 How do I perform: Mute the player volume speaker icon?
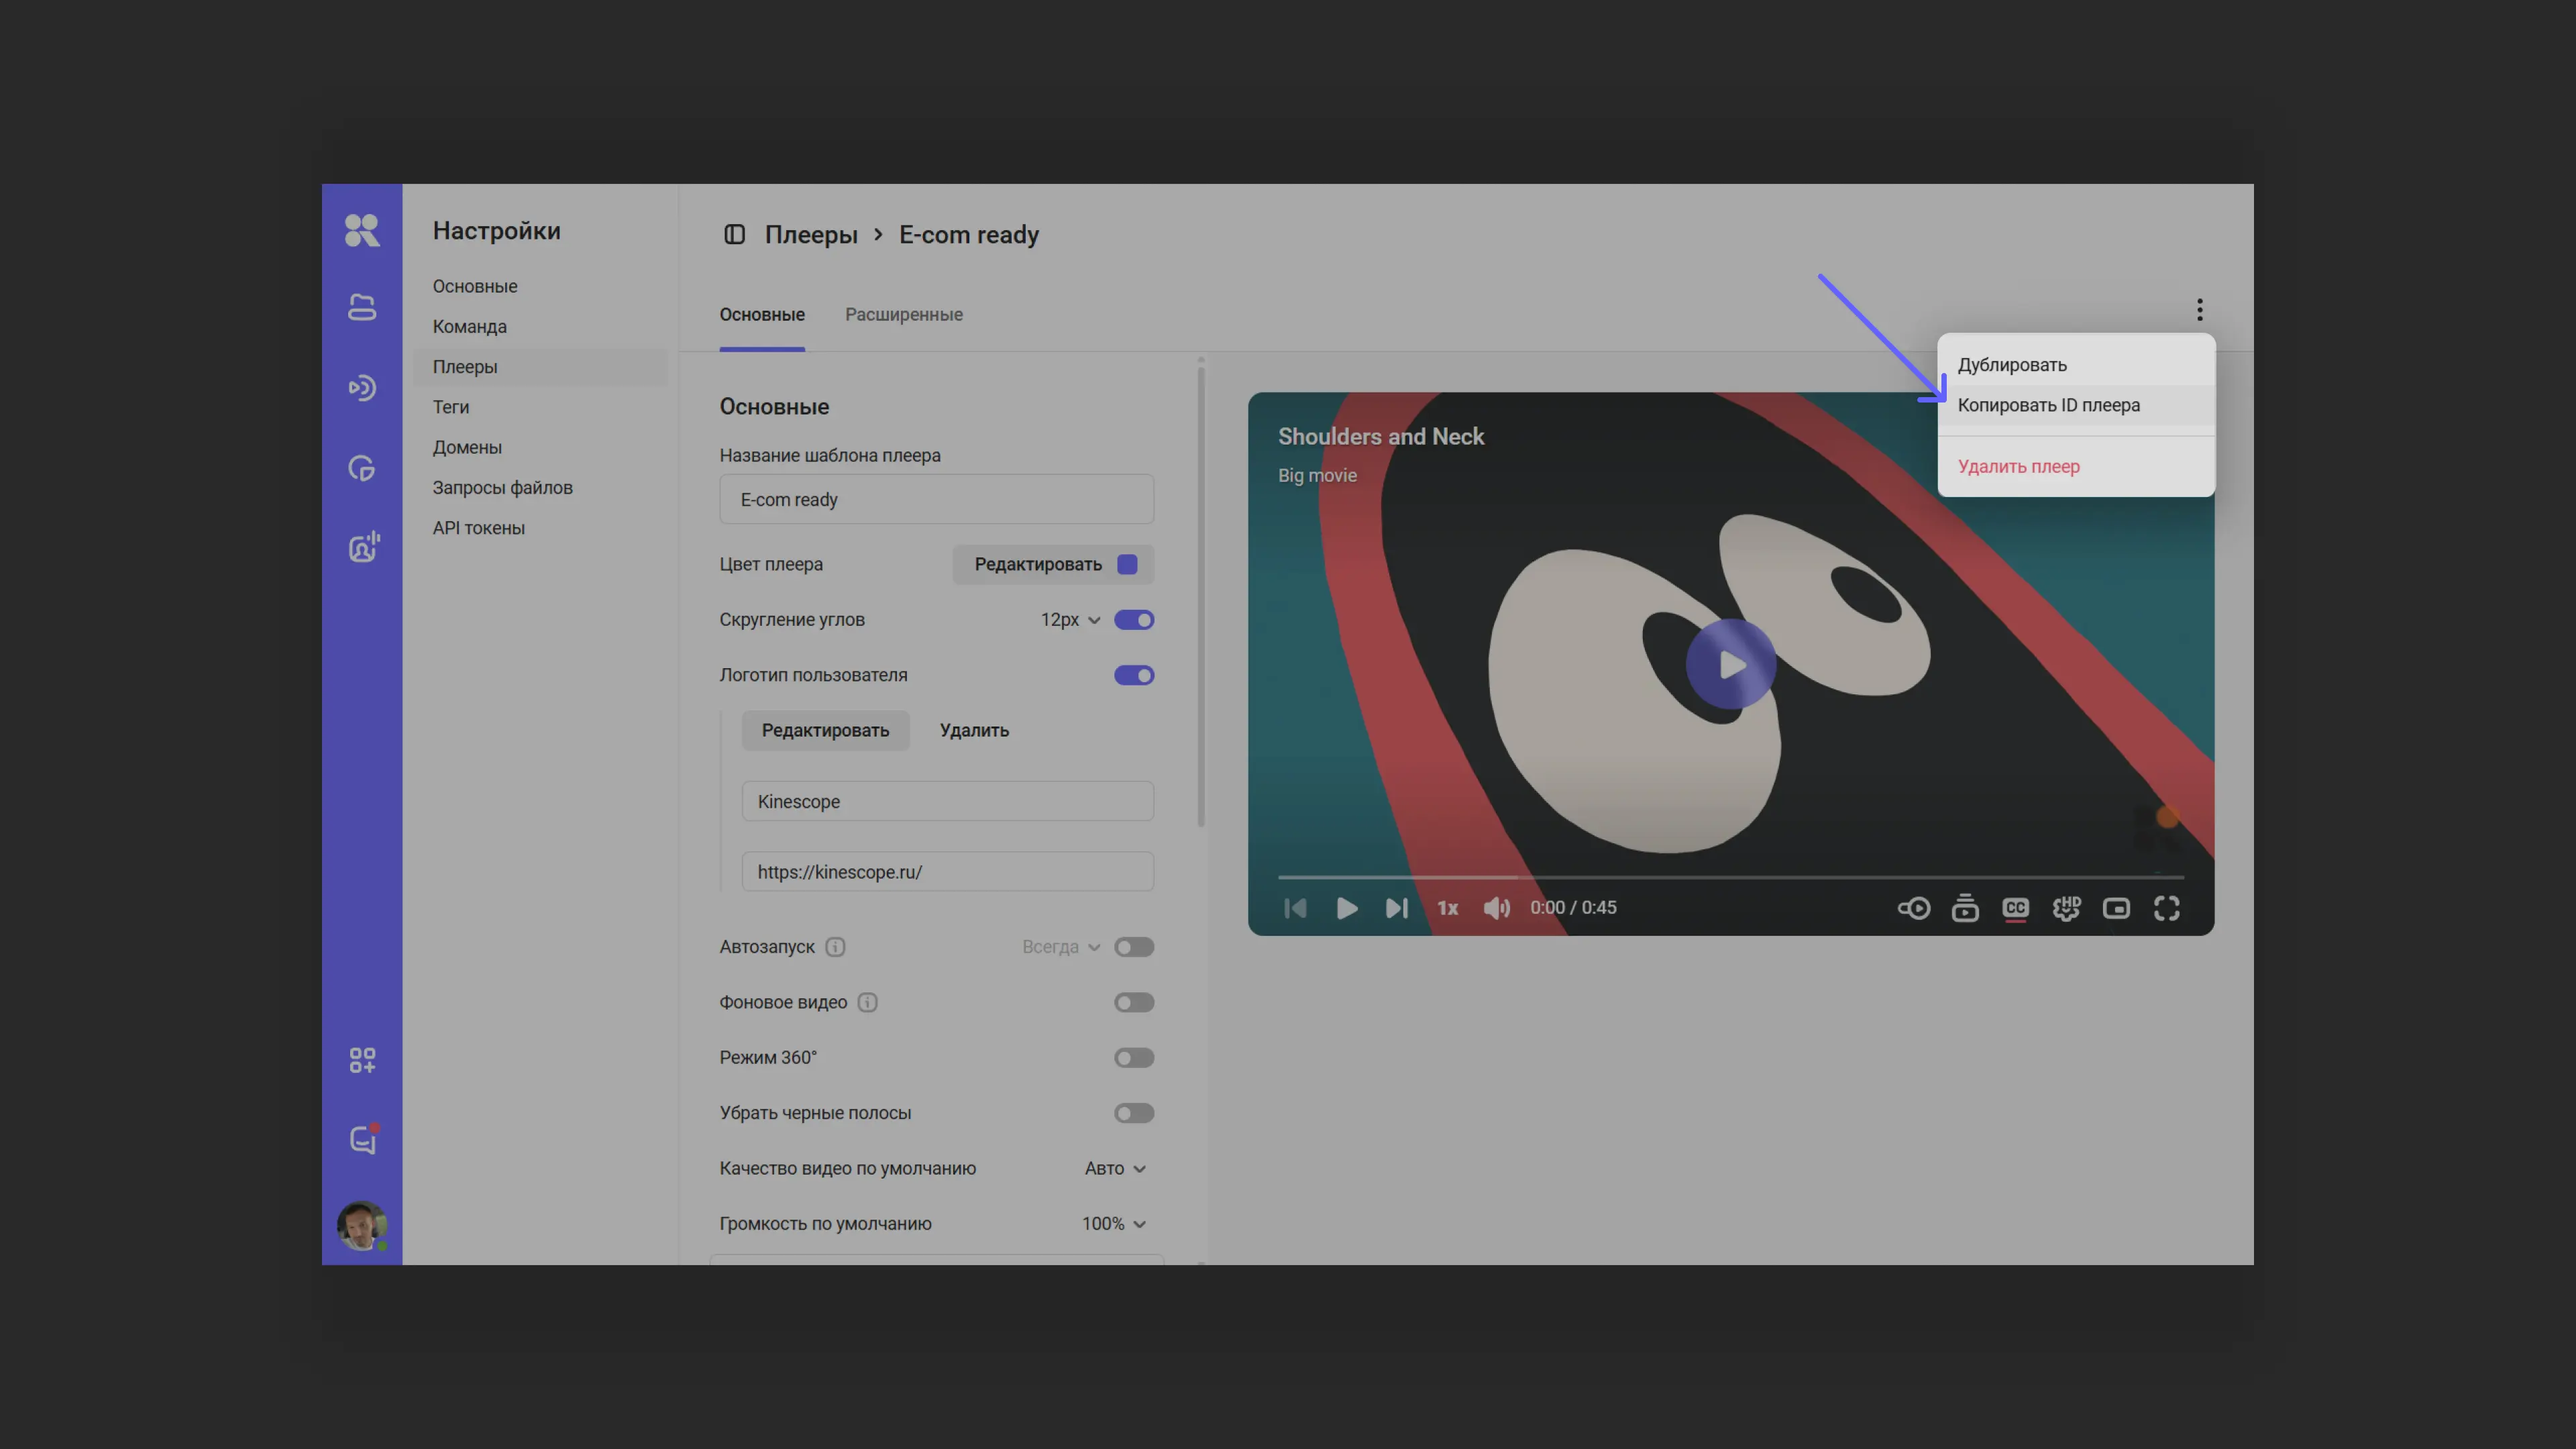click(1496, 908)
